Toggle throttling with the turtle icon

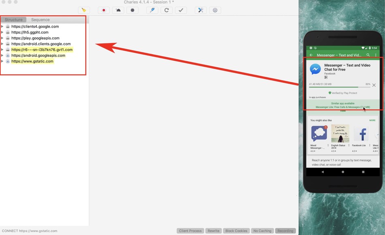point(118,10)
